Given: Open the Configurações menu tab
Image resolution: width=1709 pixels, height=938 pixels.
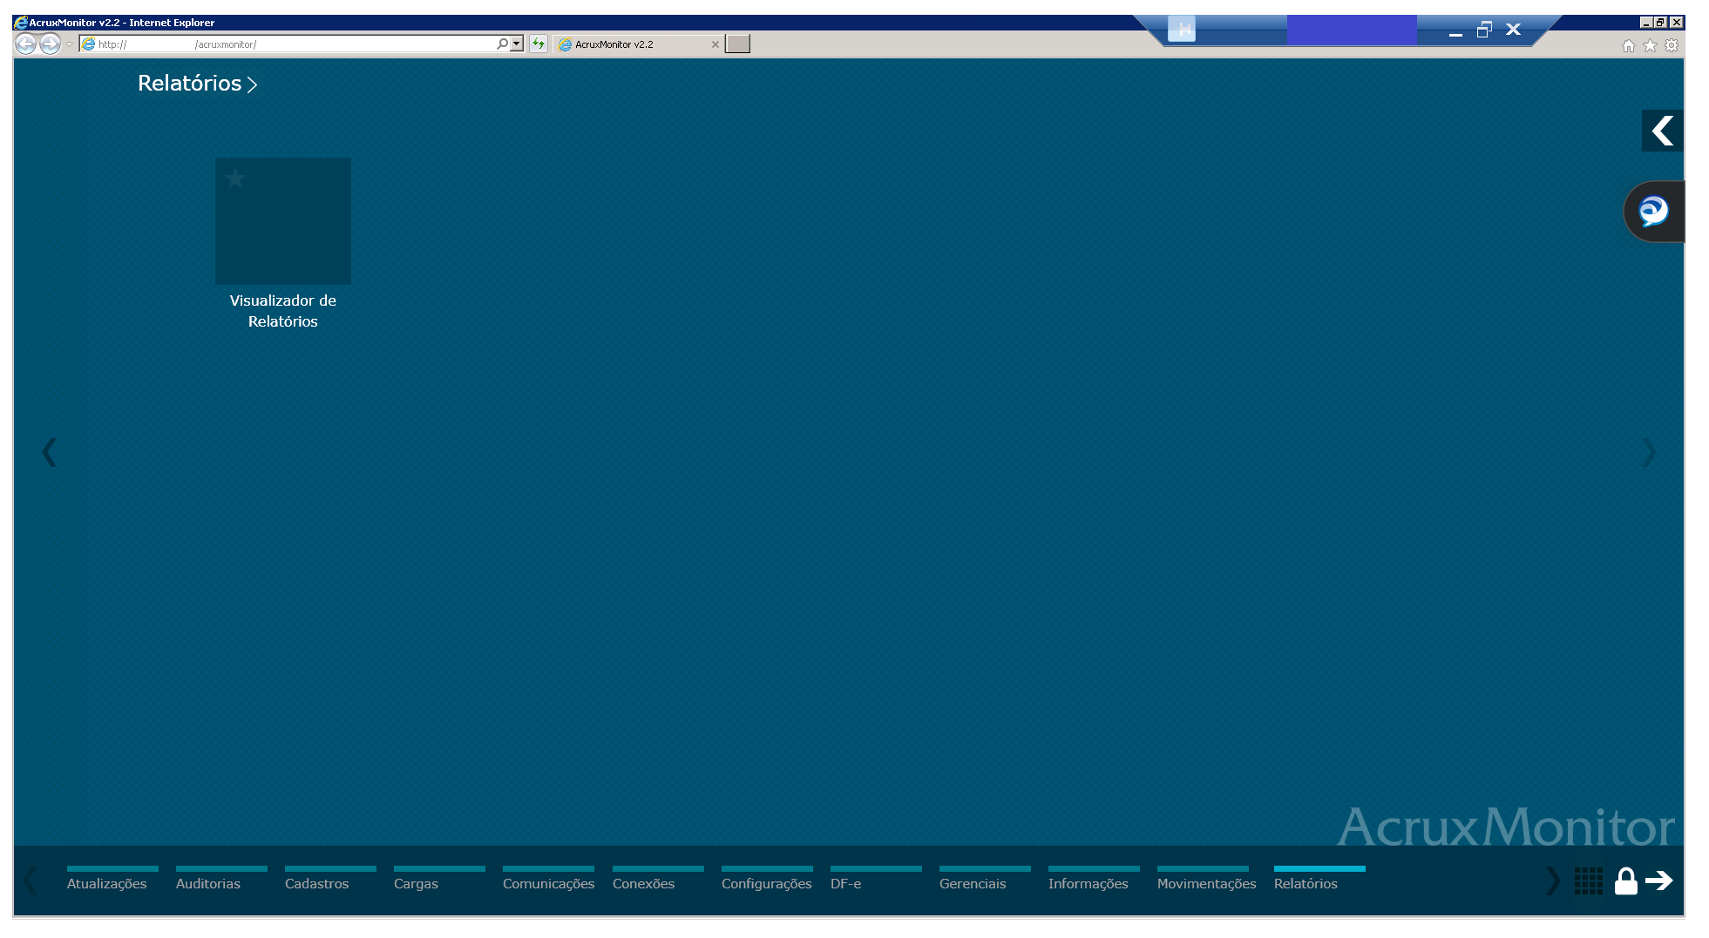Looking at the screenshot, I should 767,880.
